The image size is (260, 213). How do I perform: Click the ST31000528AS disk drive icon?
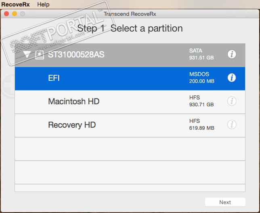click(x=39, y=55)
